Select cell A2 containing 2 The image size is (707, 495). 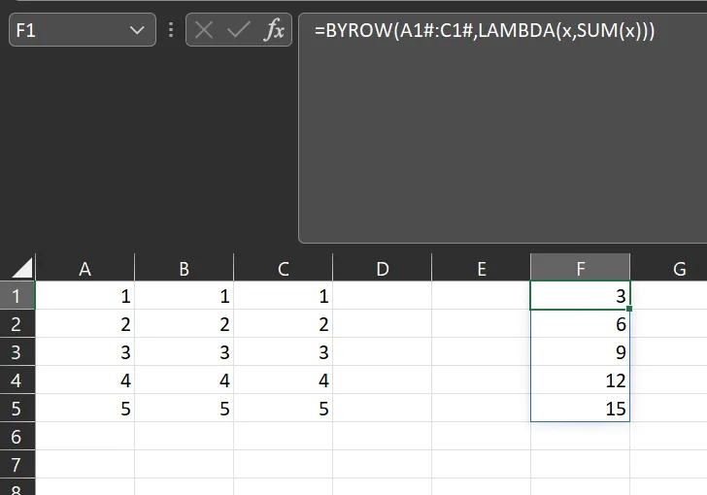point(84,323)
